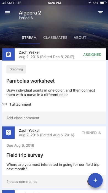The image size is (108, 193).
Task: Open the Parabolas worksheet title
Action: click(x=31, y=81)
